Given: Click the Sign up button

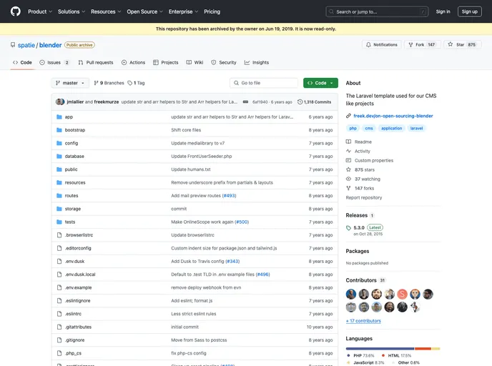Looking at the screenshot, I should click(x=469, y=11).
